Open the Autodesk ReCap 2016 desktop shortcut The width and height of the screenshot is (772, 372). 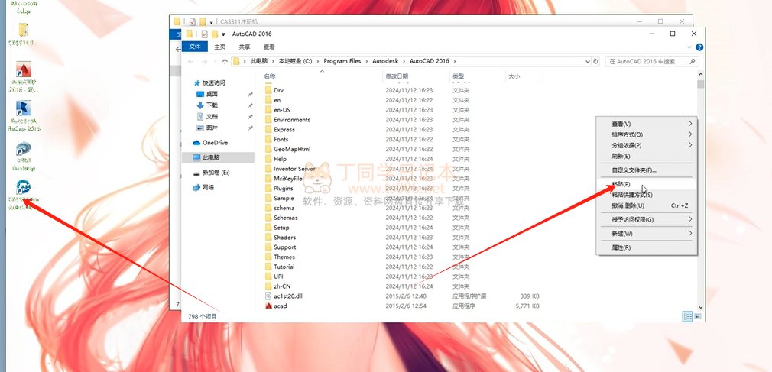click(23, 115)
